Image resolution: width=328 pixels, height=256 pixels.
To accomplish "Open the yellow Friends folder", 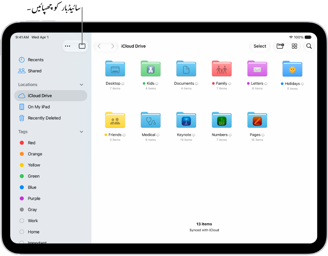I will point(115,120).
